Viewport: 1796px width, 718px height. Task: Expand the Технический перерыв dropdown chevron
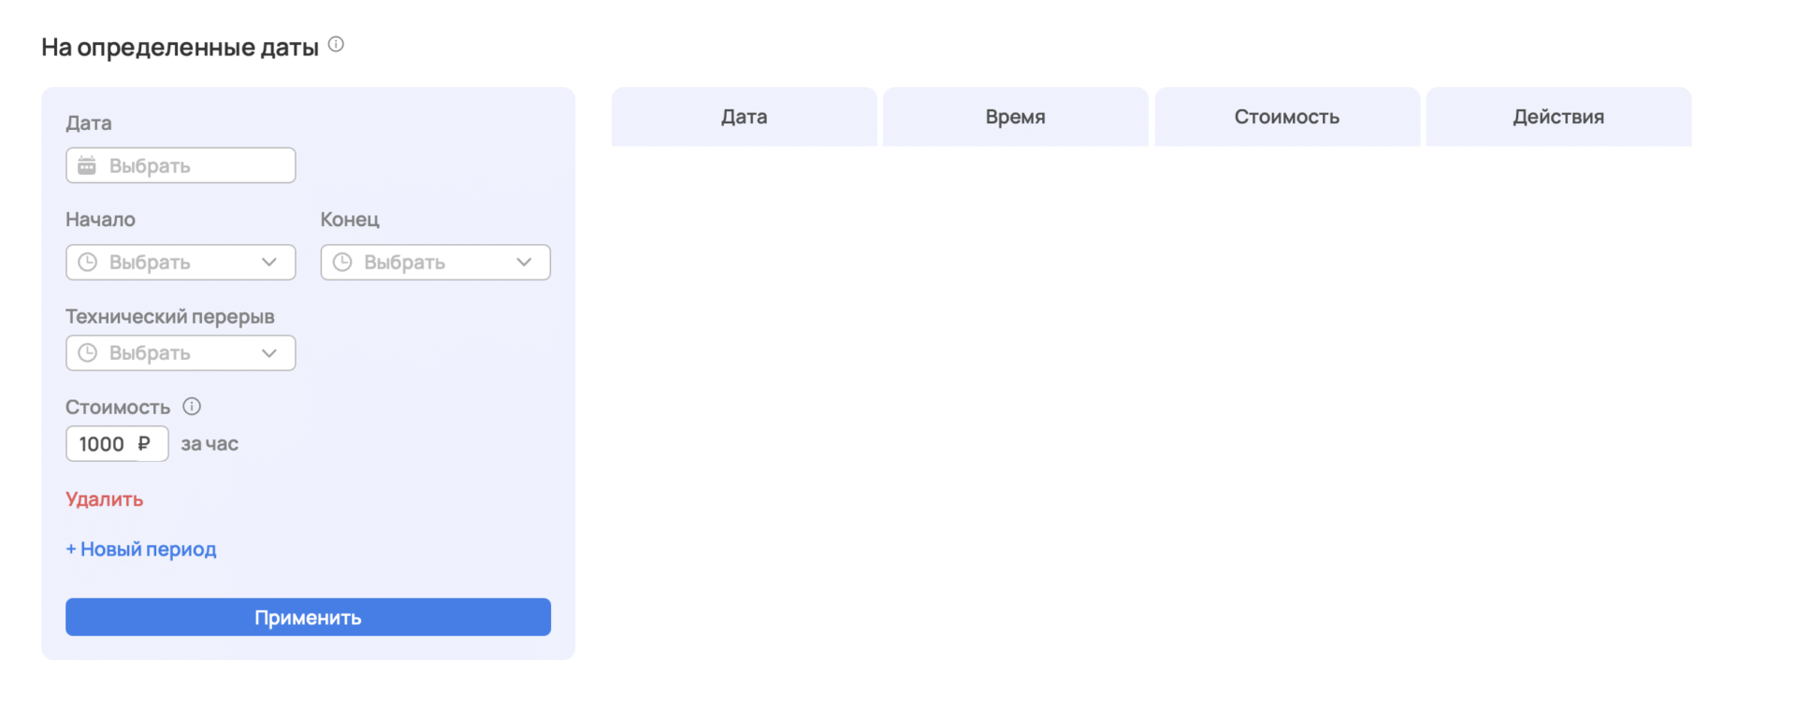[x=269, y=353]
